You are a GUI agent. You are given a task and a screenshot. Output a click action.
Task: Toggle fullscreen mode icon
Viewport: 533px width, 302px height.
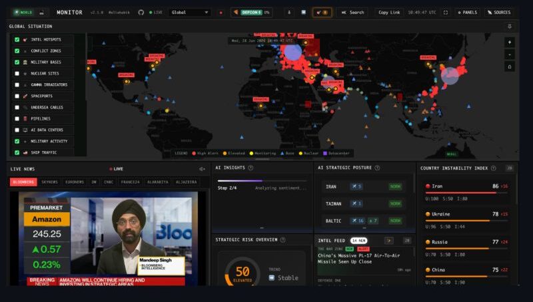445,13
